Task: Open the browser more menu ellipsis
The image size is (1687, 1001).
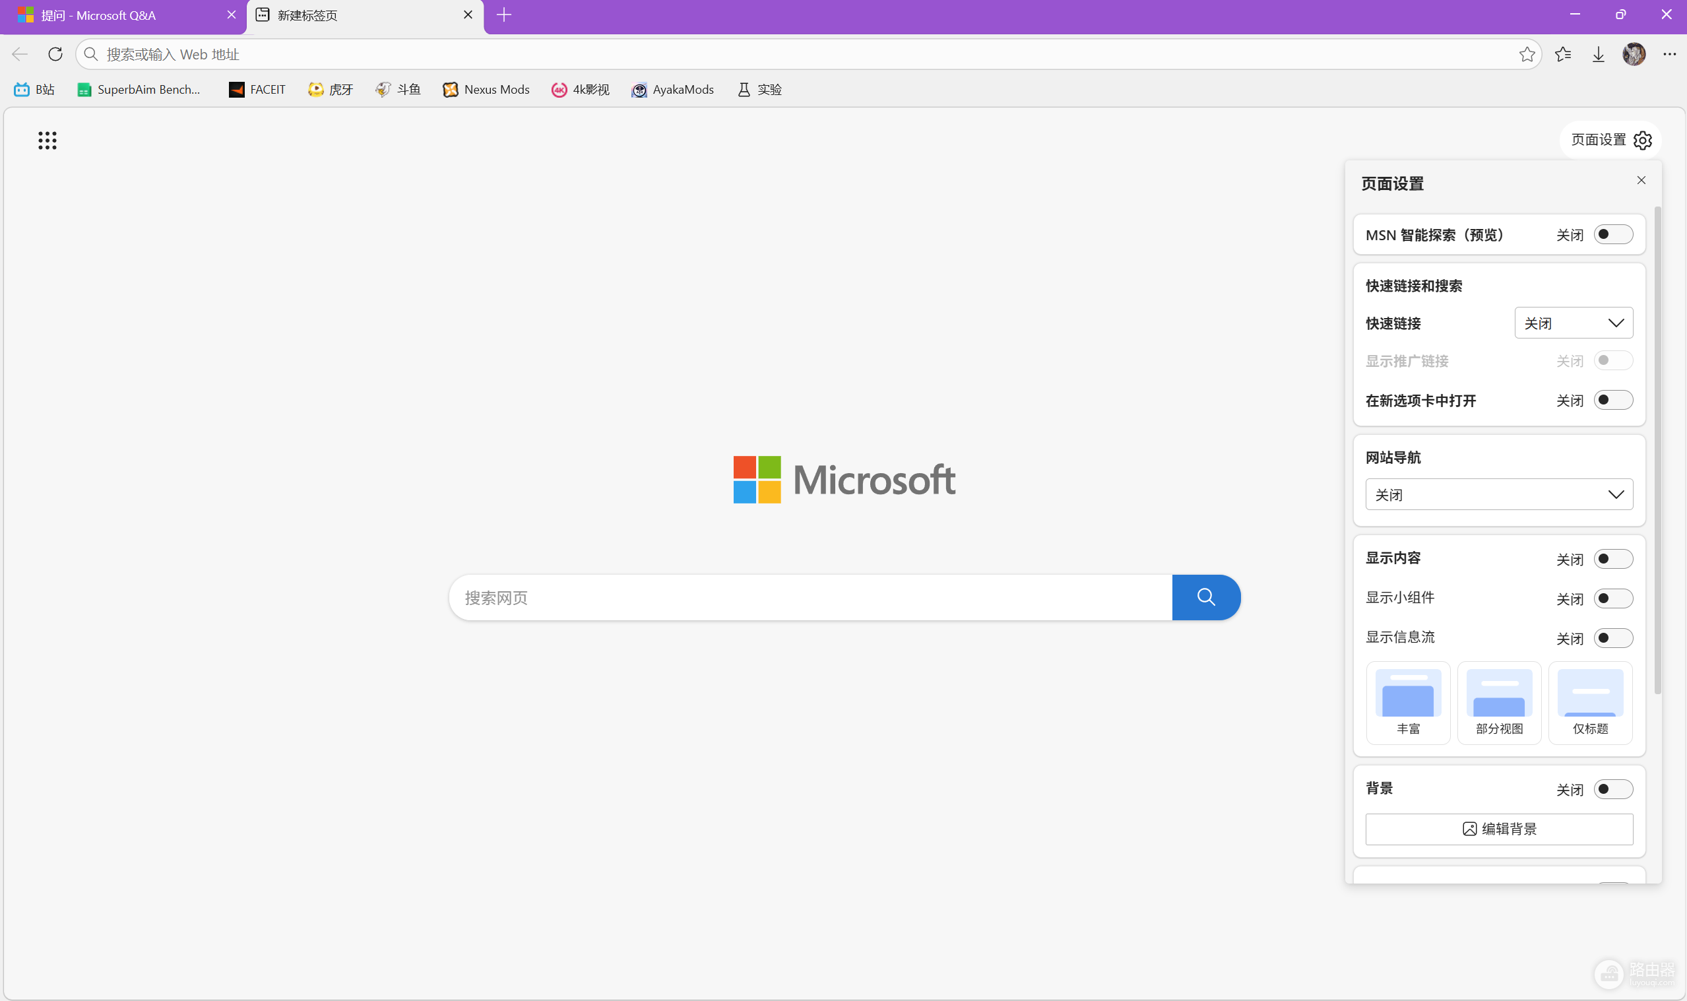Action: [1669, 54]
